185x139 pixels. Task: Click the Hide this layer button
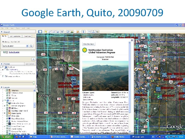pyautogui.click(x=89, y=44)
